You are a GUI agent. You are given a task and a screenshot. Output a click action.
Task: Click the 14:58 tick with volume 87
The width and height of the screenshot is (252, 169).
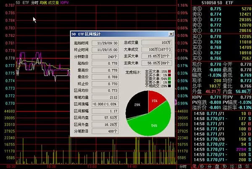(223, 124)
